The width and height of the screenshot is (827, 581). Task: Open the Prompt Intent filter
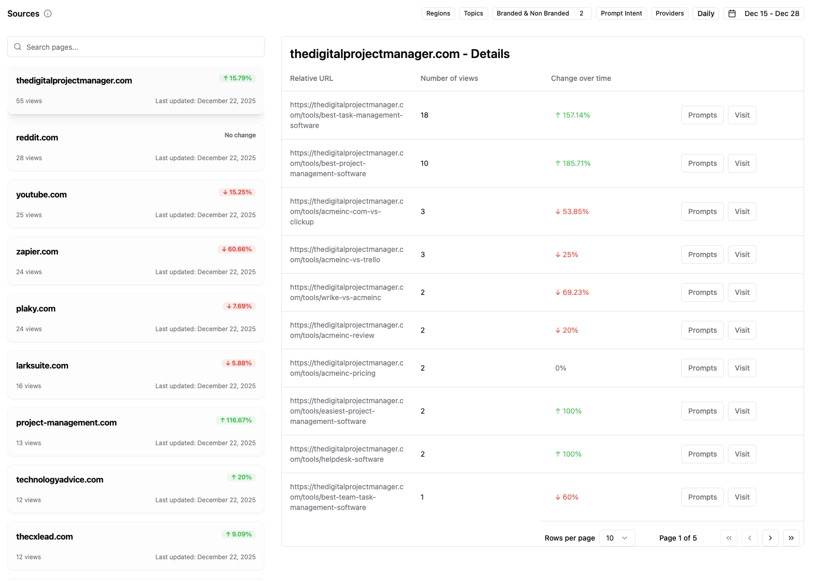coord(621,13)
